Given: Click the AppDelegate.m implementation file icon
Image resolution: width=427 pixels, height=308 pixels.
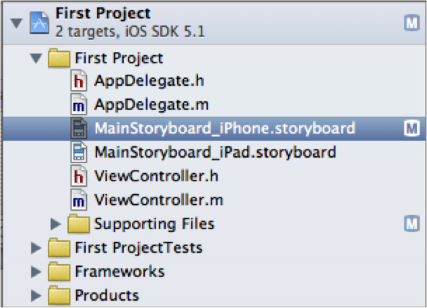Looking at the screenshot, I should [79, 104].
